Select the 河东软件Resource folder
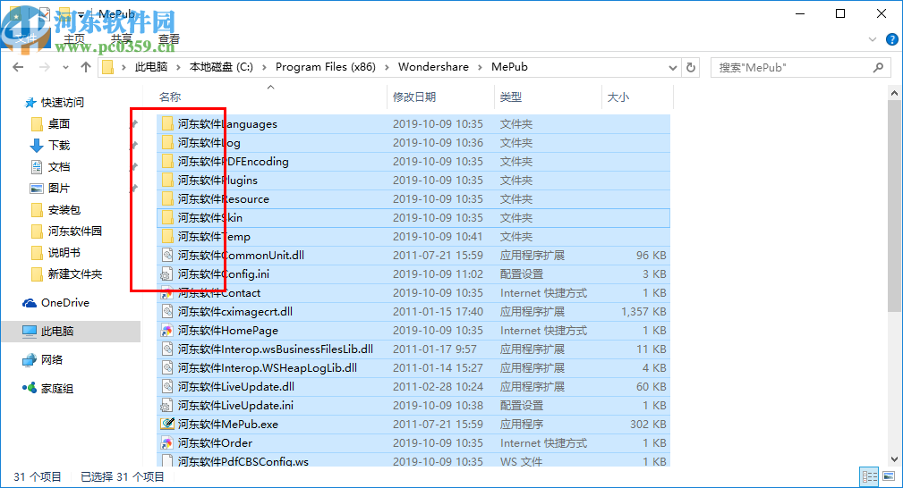This screenshot has width=903, height=488. tap(413, 199)
